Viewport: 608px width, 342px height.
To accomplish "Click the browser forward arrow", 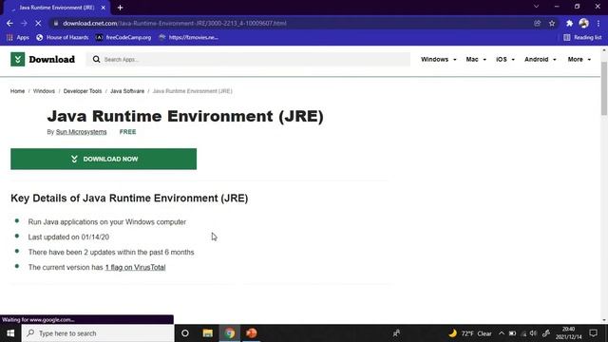I will click(24, 23).
